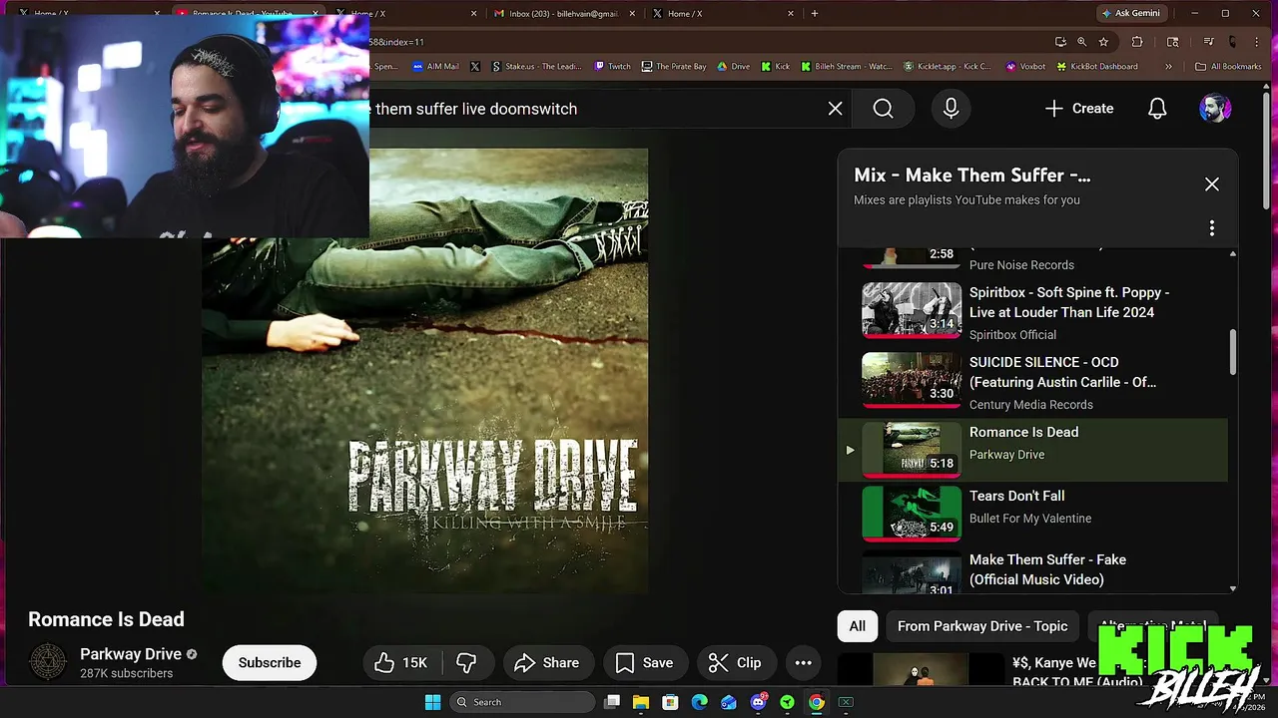Open the Chrome three-dot menu
This screenshot has width=1278, height=718.
pyautogui.click(x=1257, y=42)
